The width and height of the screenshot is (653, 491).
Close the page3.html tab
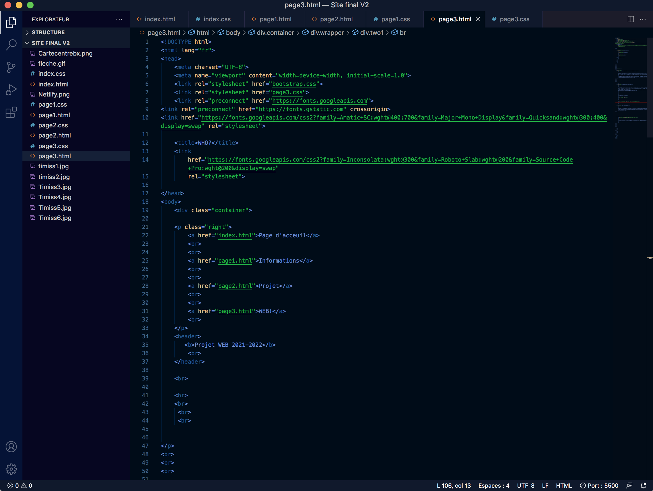(478, 19)
